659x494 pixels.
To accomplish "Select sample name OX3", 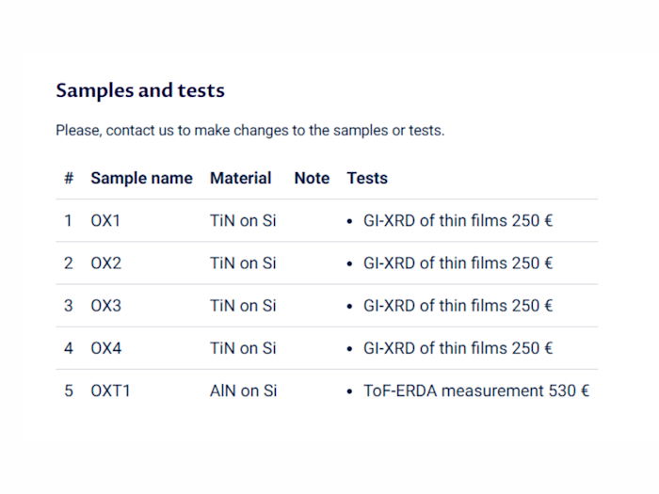I will point(105,306).
